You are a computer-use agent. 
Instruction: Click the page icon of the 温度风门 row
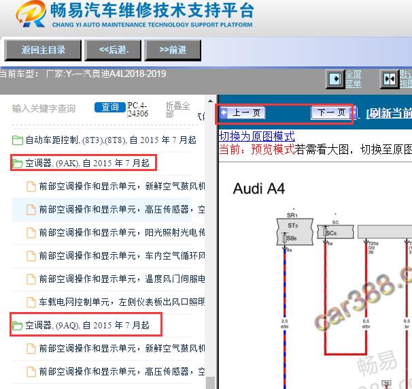click(x=31, y=279)
